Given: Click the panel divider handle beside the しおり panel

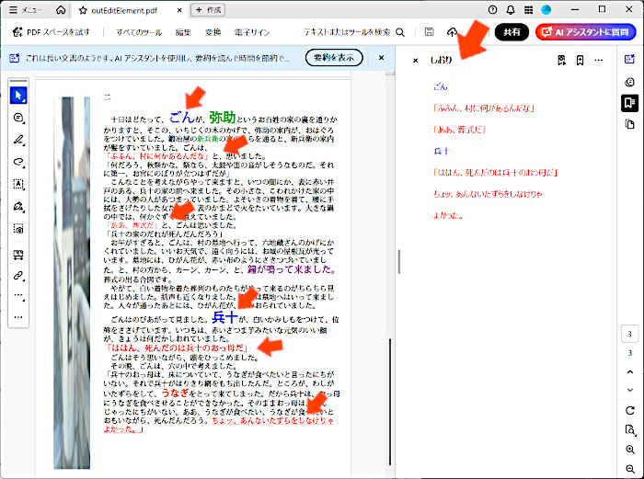Looking at the screenshot, I should pos(398,261).
